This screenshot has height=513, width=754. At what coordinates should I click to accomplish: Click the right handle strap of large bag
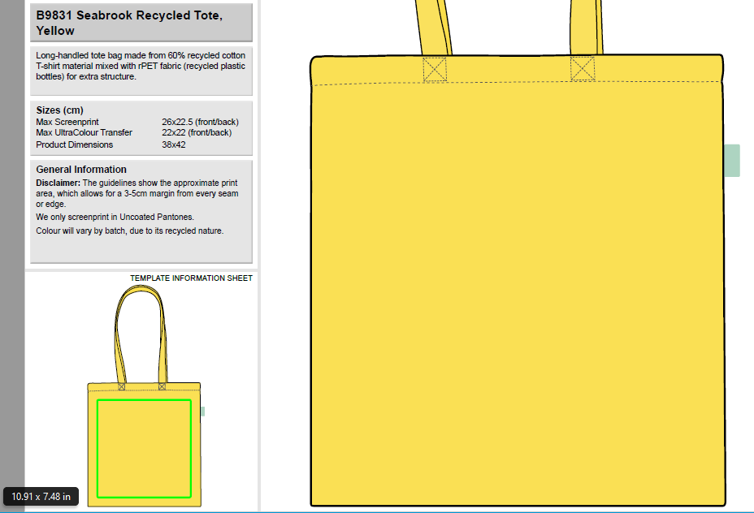click(x=585, y=24)
